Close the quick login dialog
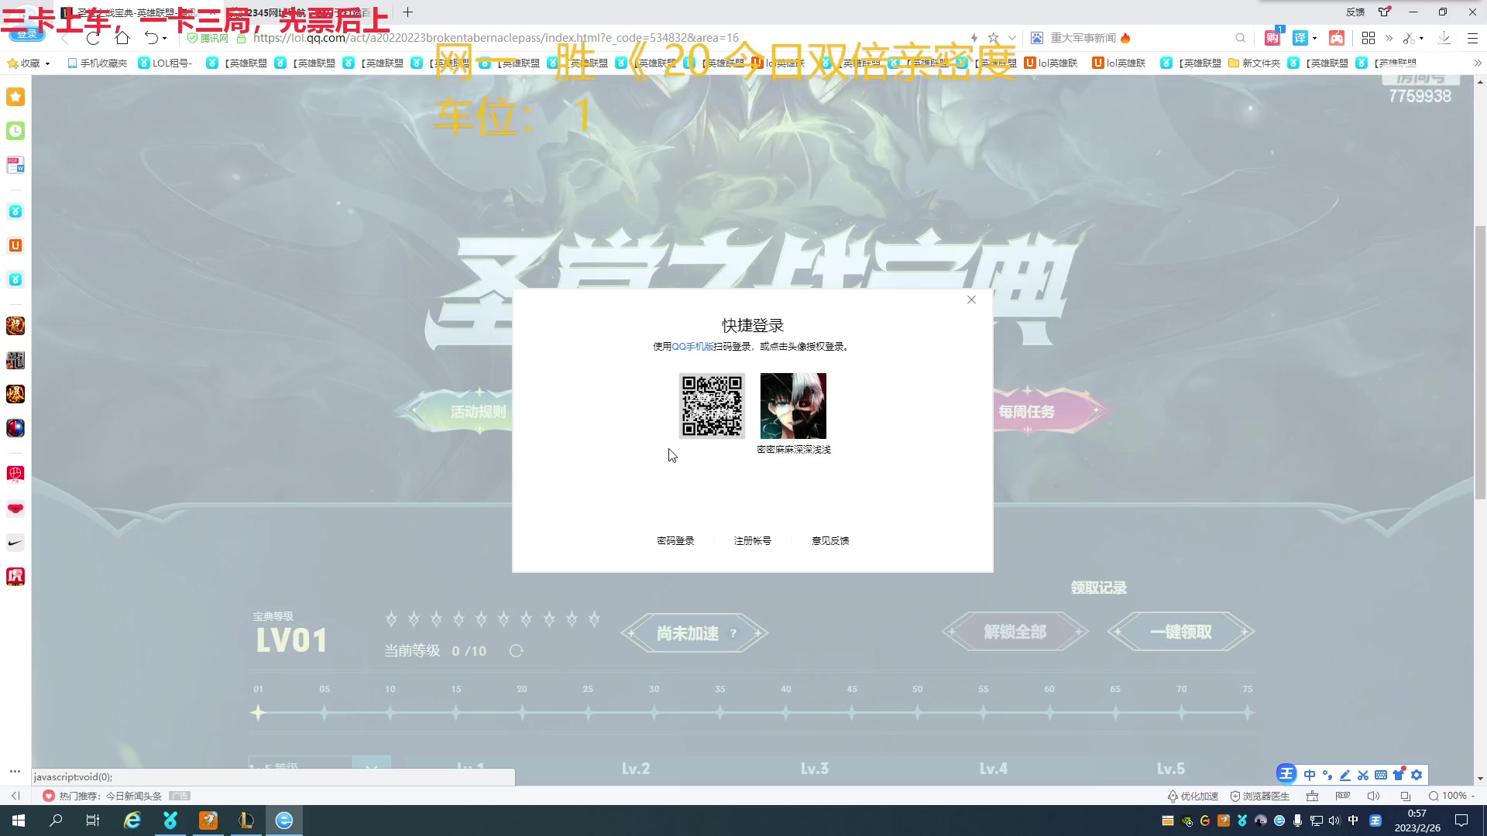 pos(971,300)
